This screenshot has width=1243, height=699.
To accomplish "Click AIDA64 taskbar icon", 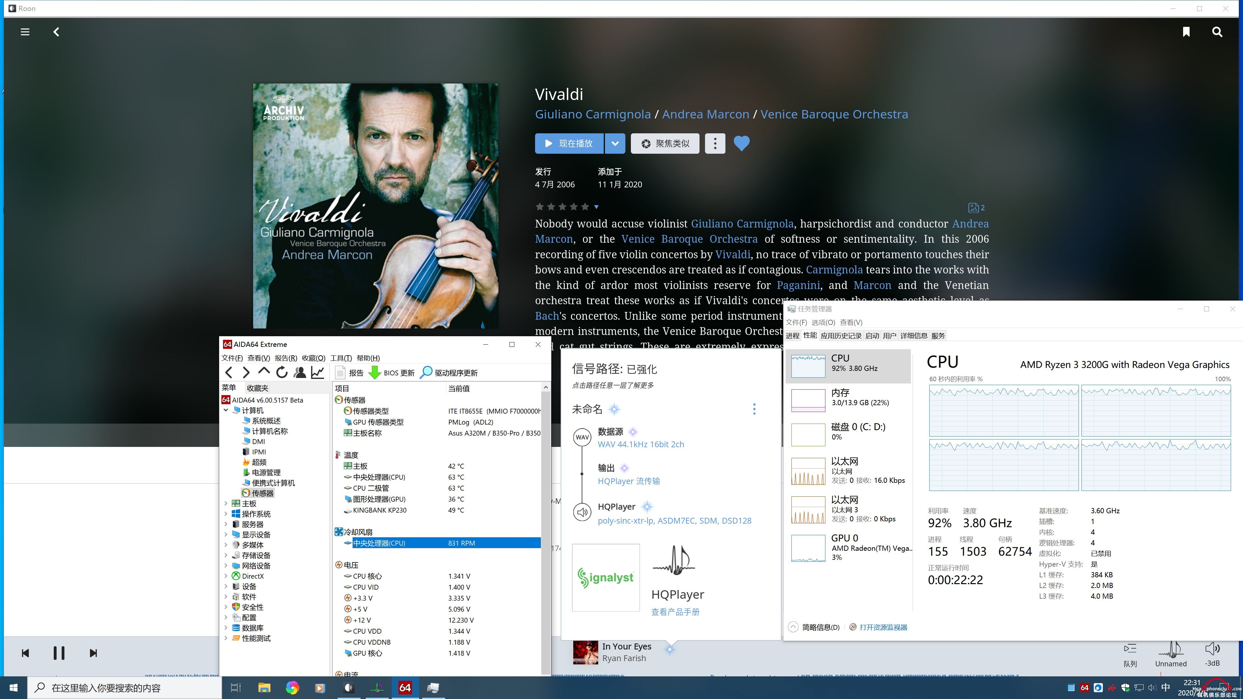I will click(x=405, y=687).
